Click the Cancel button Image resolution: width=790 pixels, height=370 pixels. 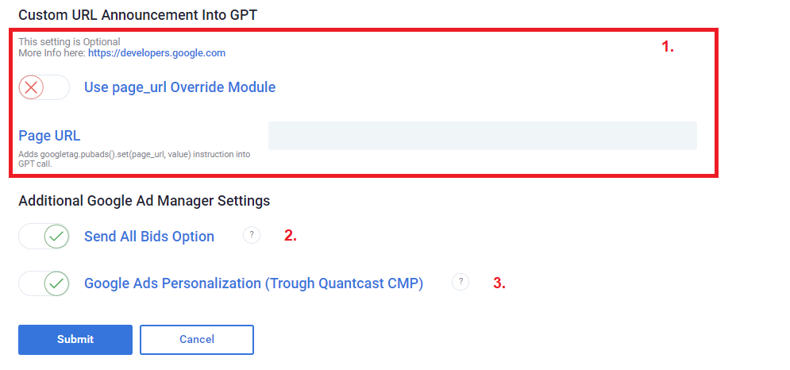pos(197,339)
